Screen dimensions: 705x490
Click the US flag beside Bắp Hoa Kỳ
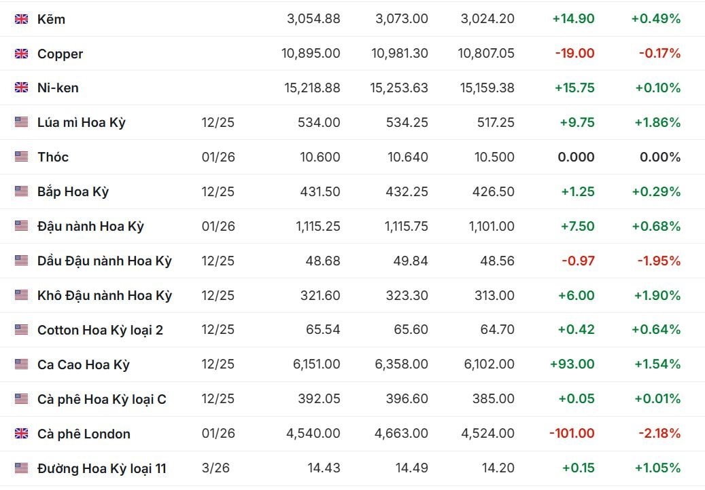[22, 191]
